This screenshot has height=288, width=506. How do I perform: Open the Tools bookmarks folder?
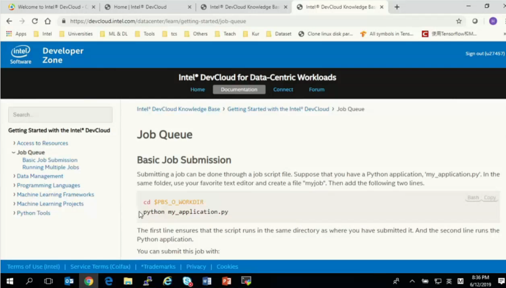pyautogui.click(x=145, y=34)
